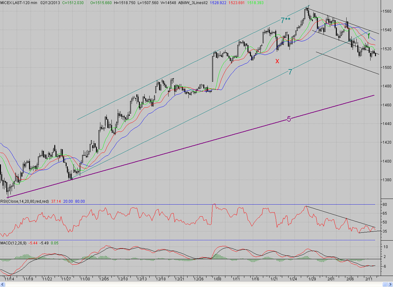Click the MICEX LAST-120 min chart title
The height and width of the screenshot is (287, 393).
[x=19, y=2]
